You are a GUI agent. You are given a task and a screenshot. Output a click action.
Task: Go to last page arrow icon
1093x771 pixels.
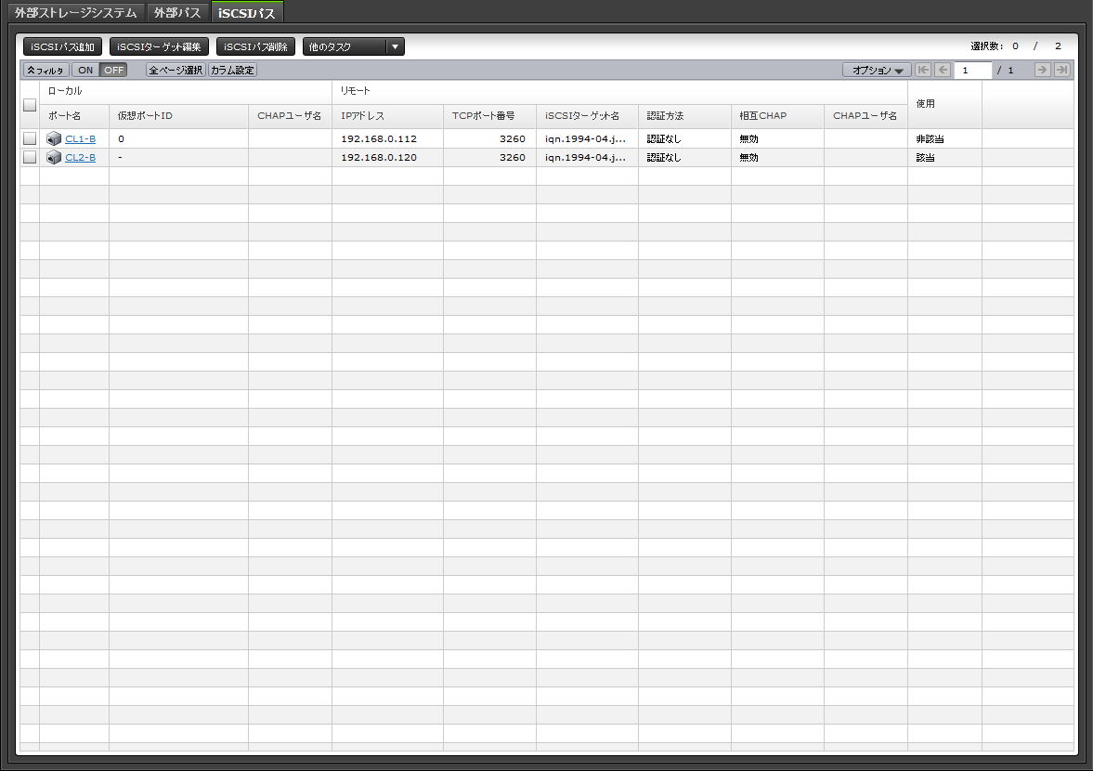(x=1061, y=70)
